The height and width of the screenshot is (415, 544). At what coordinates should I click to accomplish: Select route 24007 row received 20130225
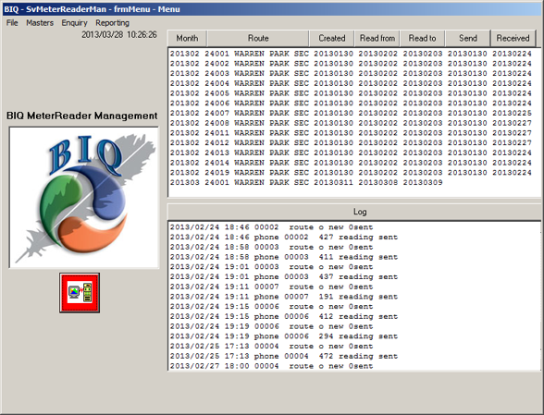tap(351, 113)
